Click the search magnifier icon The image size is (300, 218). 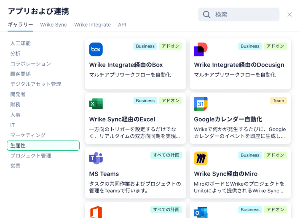pyautogui.click(x=206, y=15)
